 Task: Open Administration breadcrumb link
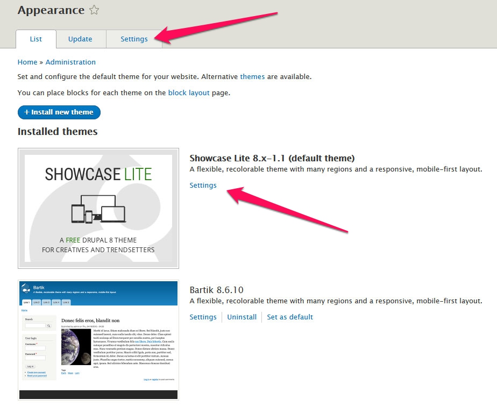pyautogui.click(x=70, y=62)
